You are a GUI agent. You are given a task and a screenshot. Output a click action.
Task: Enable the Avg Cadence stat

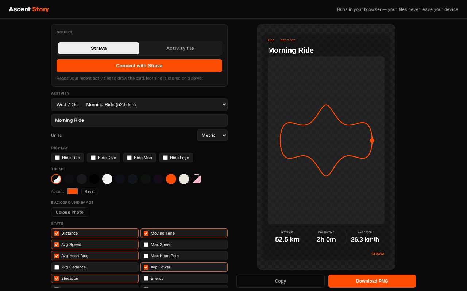(x=57, y=267)
